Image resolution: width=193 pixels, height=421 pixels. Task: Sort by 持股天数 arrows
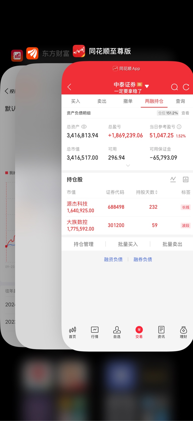tap(156, 192)
